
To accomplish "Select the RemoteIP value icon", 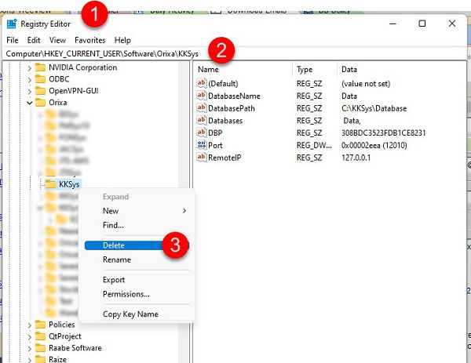I will [203, 158].
